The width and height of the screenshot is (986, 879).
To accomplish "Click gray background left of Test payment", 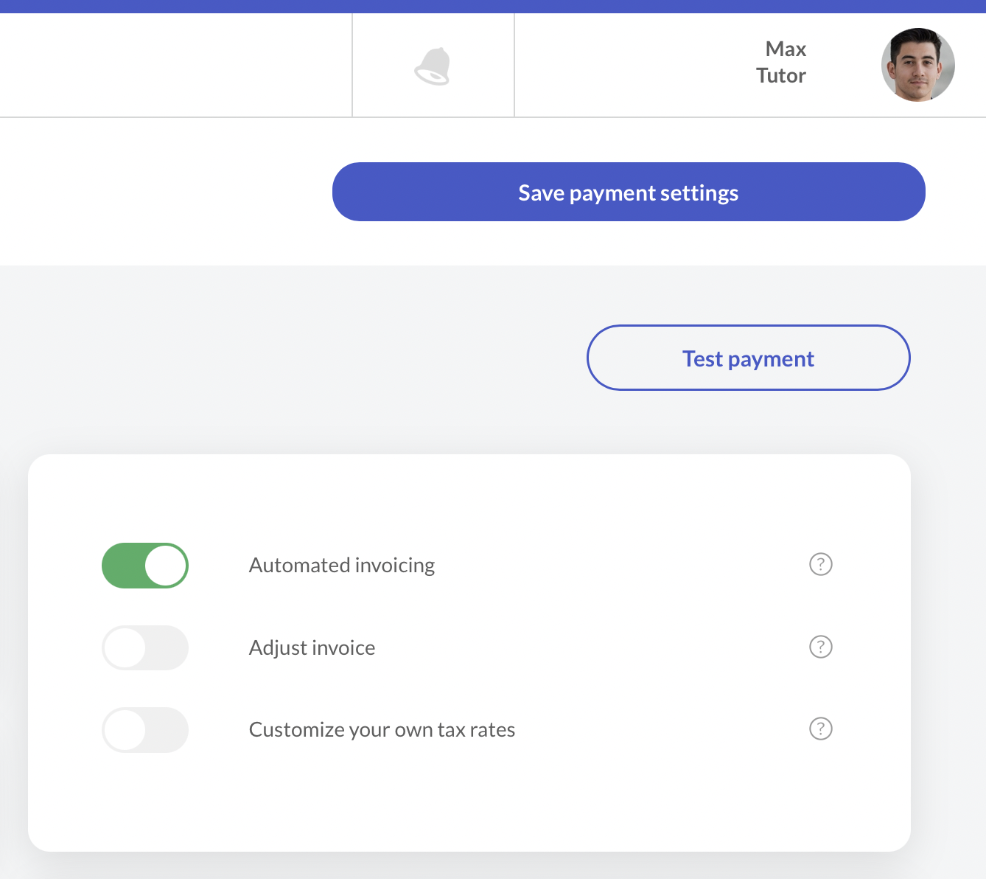I will click(x=295, y=358).
